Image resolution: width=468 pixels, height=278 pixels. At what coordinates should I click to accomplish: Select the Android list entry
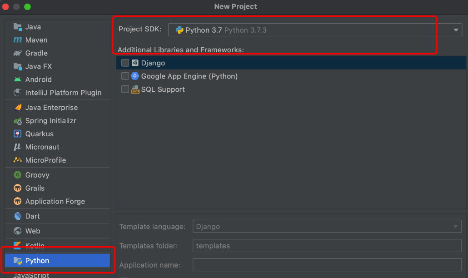click(57, 79)
